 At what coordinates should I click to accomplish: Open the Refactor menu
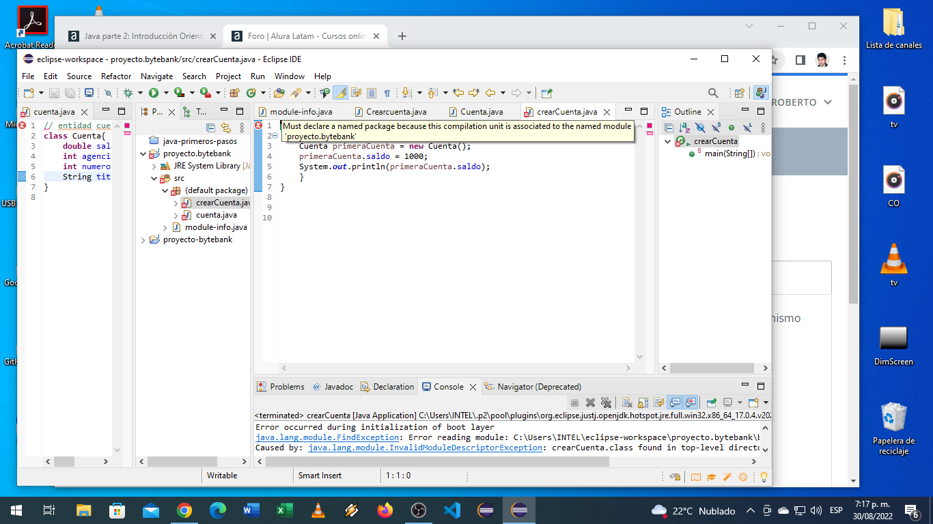click(x=116, y=76)
